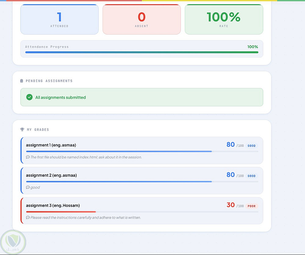Click the Attended count card
305x255 pixels.
coord(59,19)
